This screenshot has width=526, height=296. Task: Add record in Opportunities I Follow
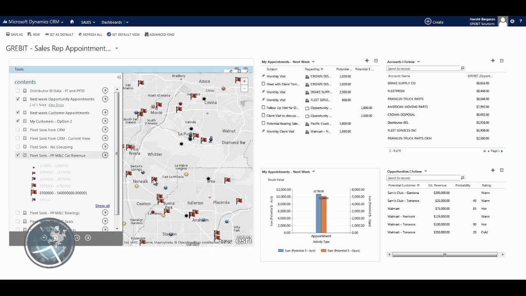tap(493, 170)
